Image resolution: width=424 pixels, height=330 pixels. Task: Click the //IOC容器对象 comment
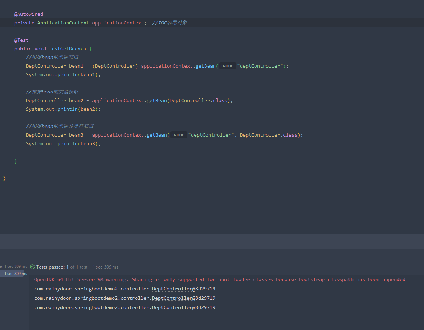[x=169, y=23]
